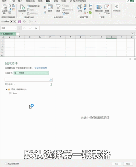Toggle the AutoSave (自动保存) switch
The height and width of the screenshot is (167, 136).
[13, 21]
